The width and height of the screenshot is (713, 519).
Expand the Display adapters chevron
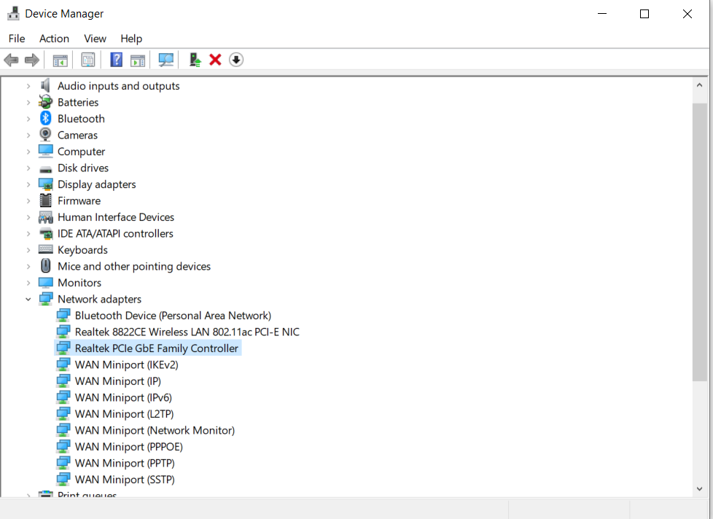(x=28, y=184)
